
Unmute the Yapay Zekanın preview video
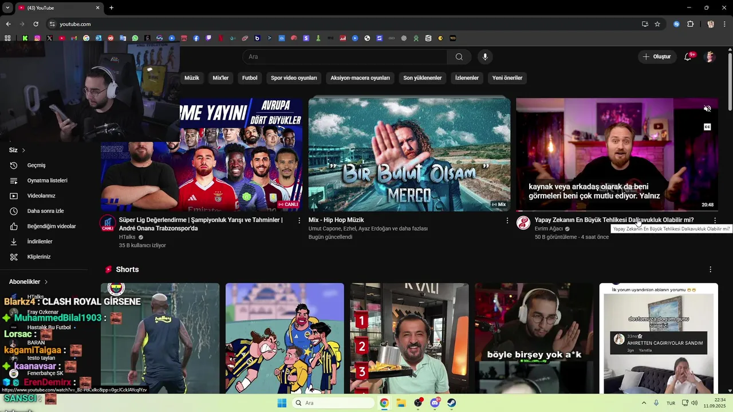pyautogui.click(x=707, y=109)
